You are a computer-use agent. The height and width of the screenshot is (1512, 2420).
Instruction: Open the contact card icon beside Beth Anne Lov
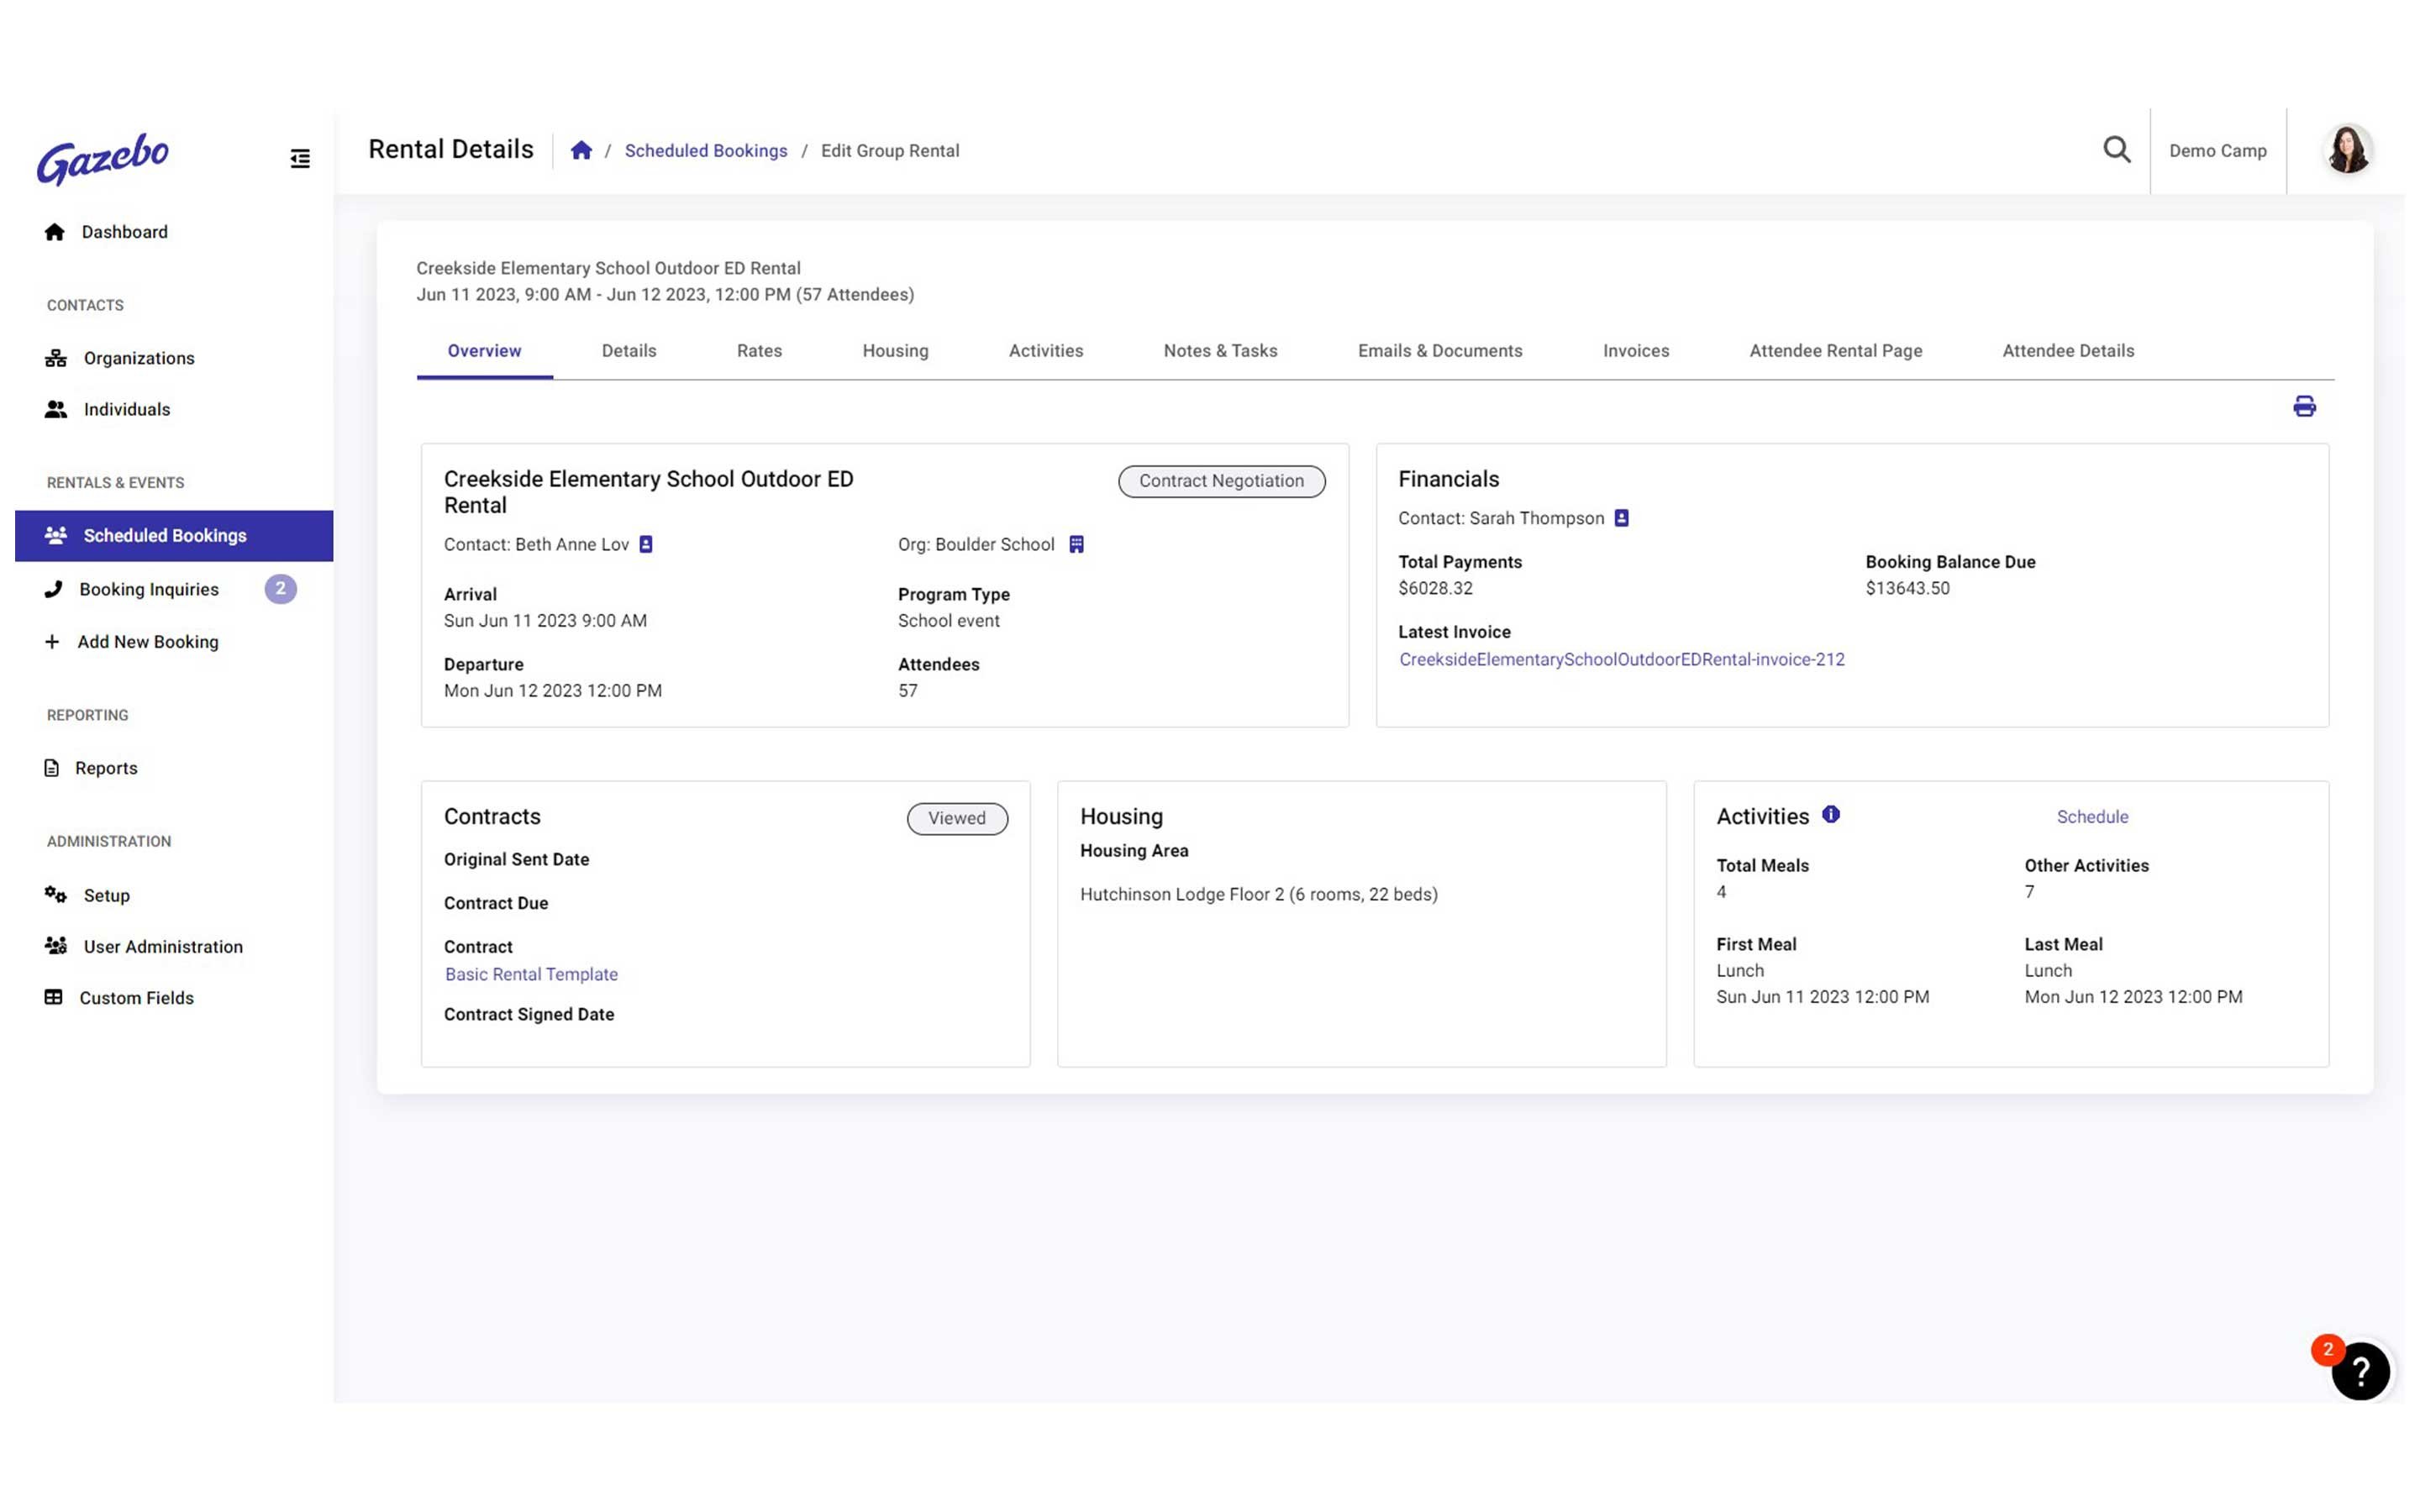(645, 544)
